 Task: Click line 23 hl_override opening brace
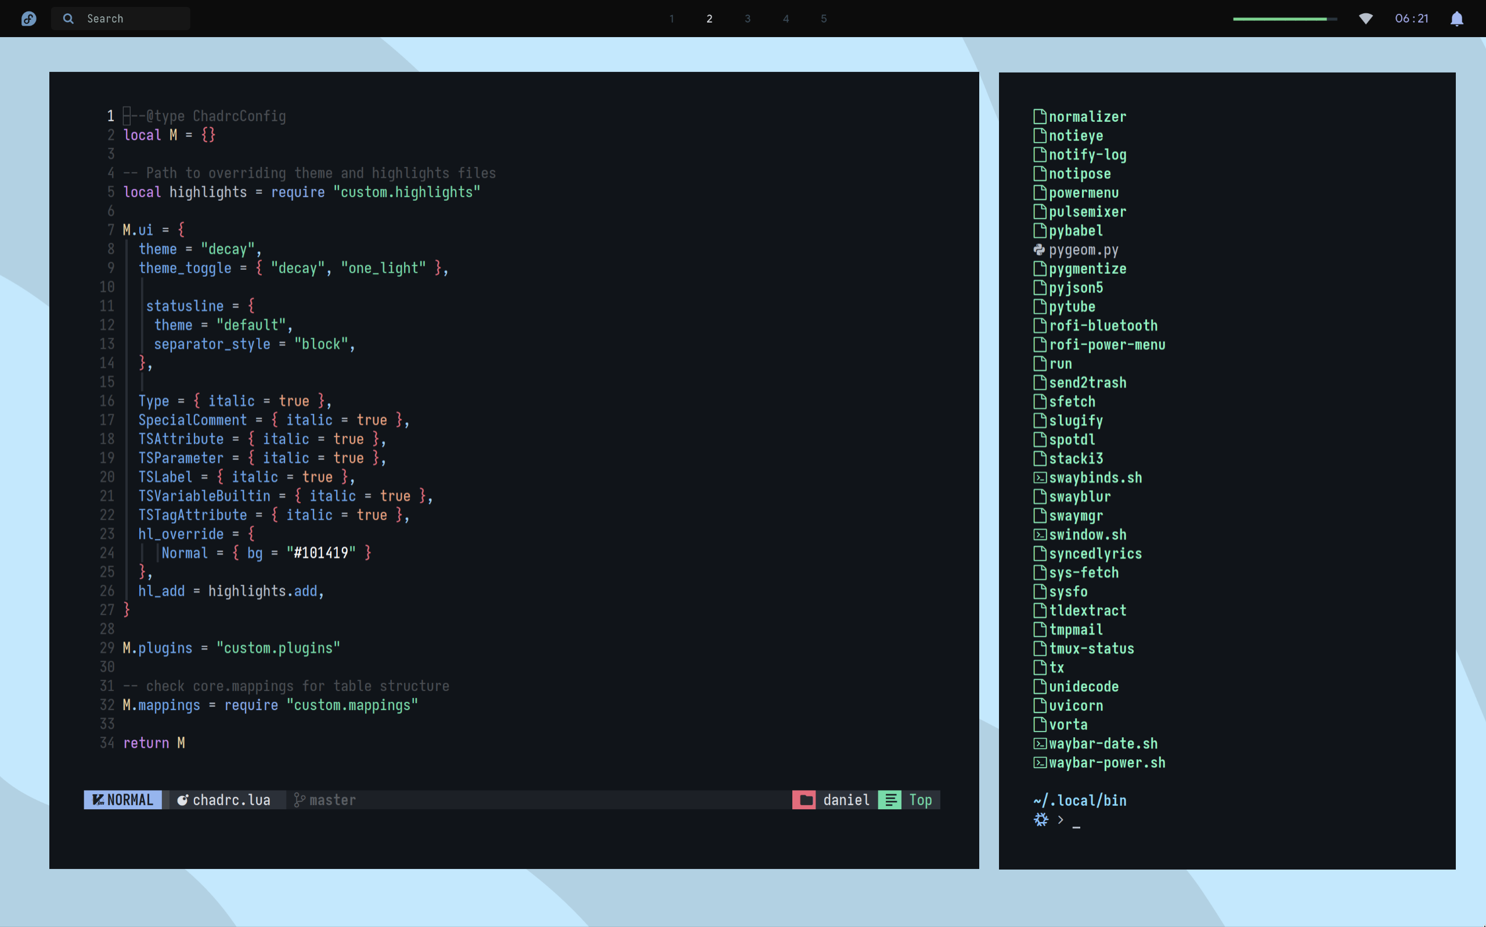(x=251, y=533)
